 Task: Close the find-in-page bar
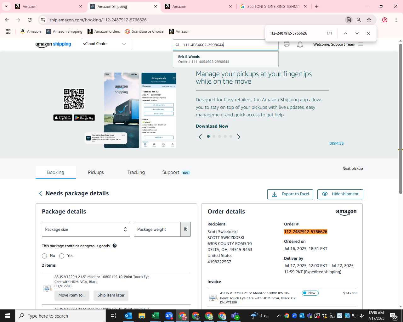(368, 33)
